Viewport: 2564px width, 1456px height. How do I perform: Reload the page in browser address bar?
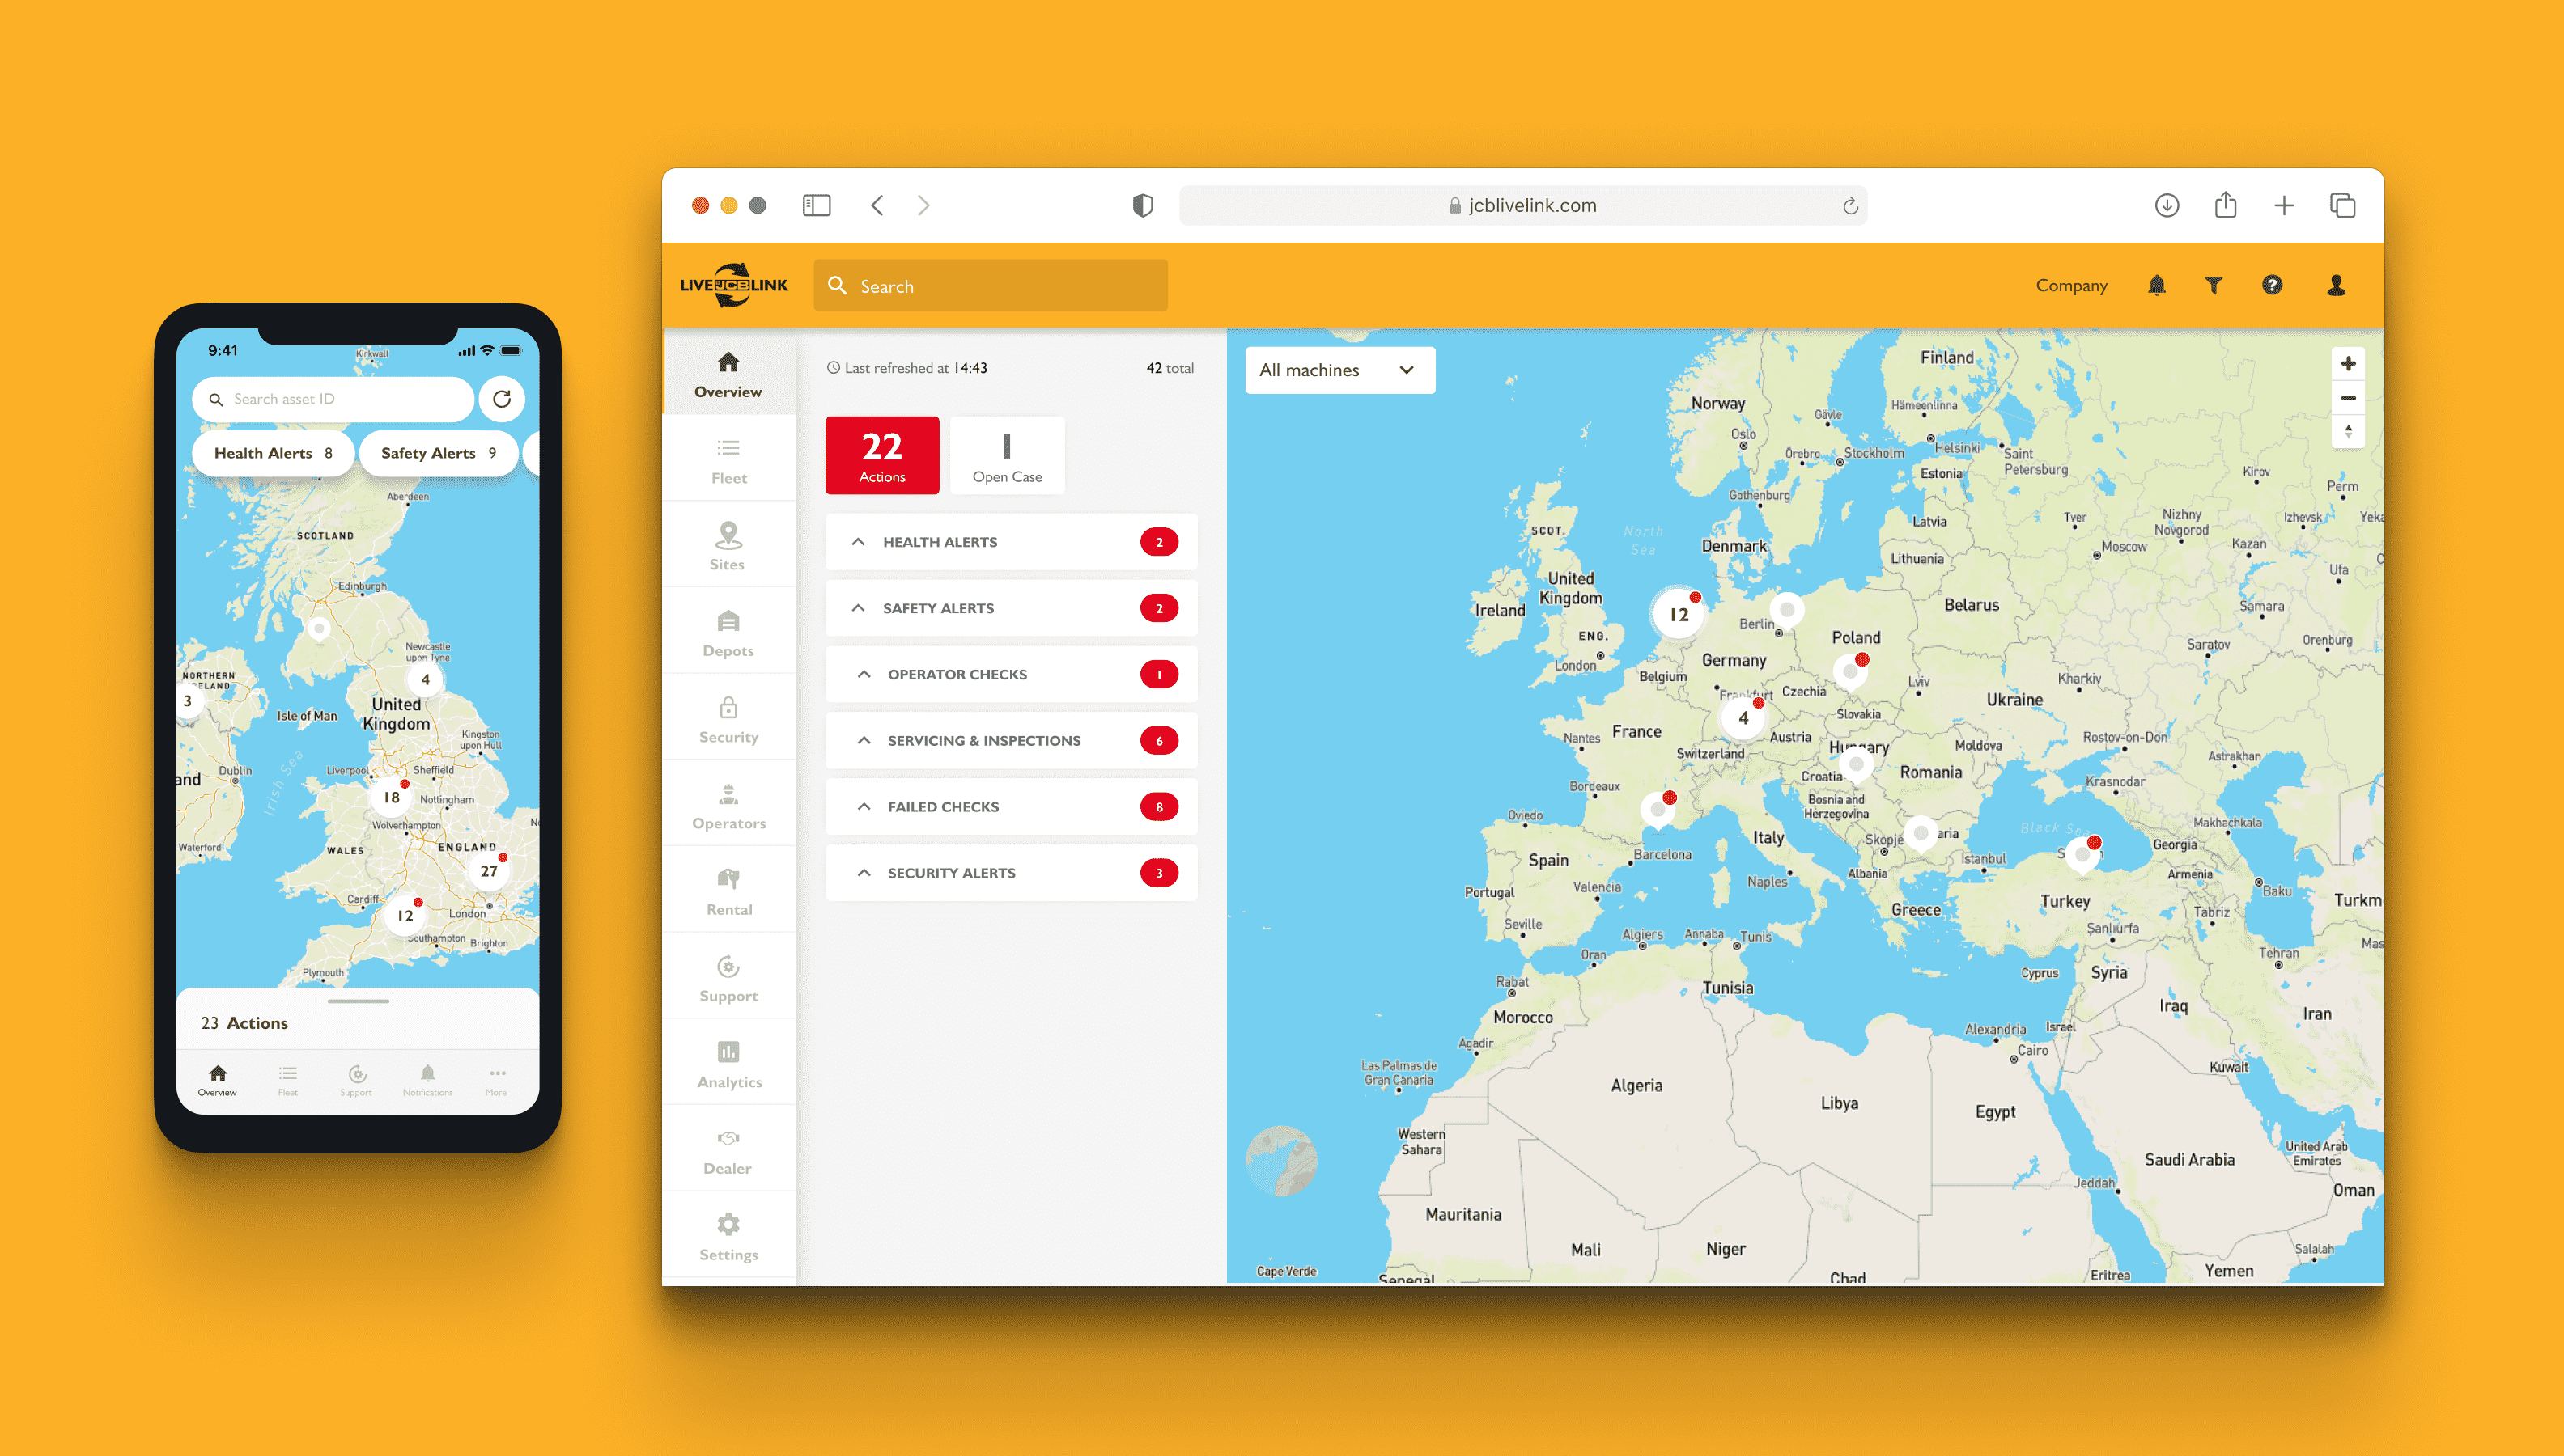click(x=1849, y=206)
